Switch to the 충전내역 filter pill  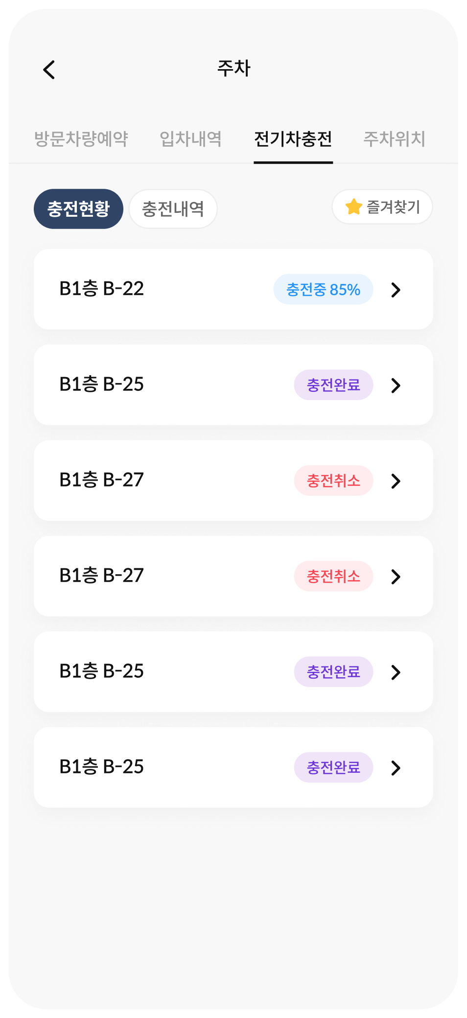[173, 209]
